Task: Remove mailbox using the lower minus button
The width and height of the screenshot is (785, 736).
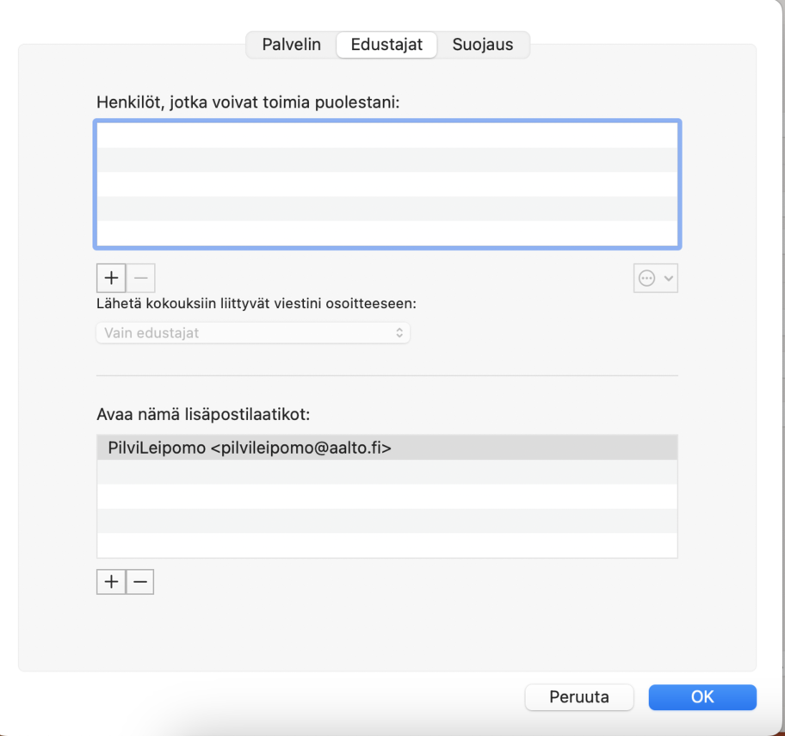Action: (140, 582)
